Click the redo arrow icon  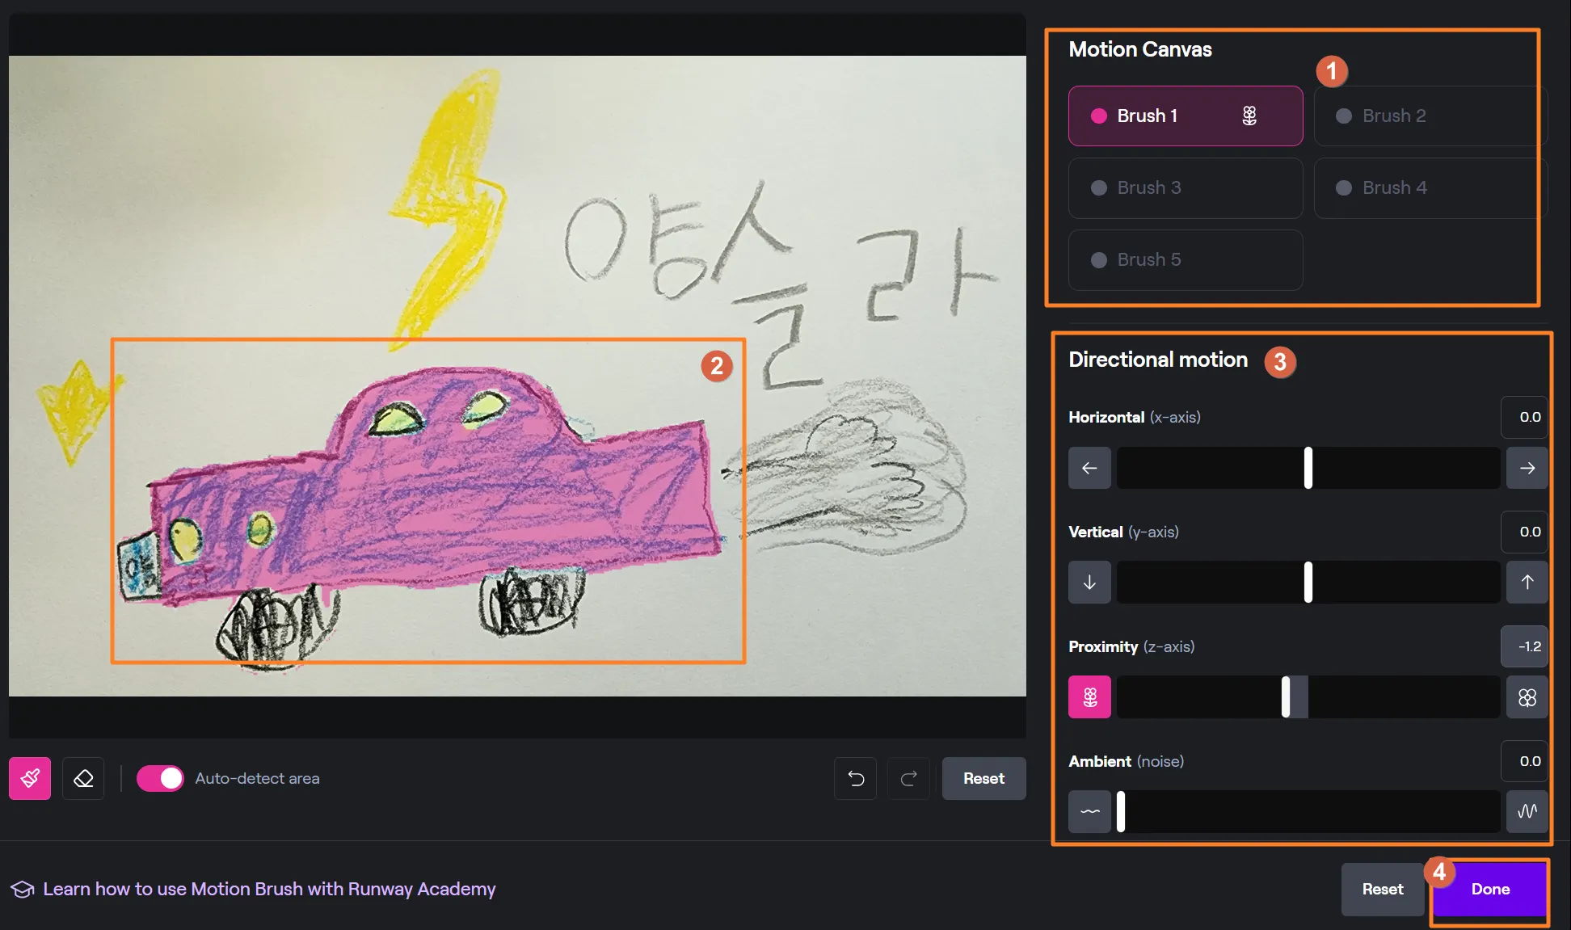pyautogui.click(x=908, y=778)
